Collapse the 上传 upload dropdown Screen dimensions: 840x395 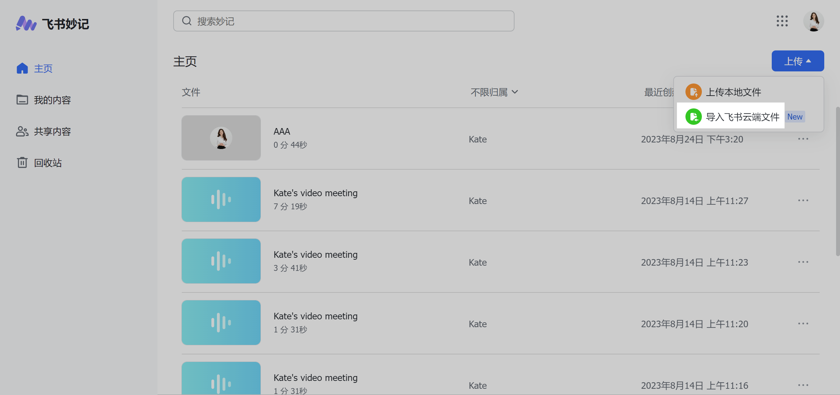(x=798, y=61)
